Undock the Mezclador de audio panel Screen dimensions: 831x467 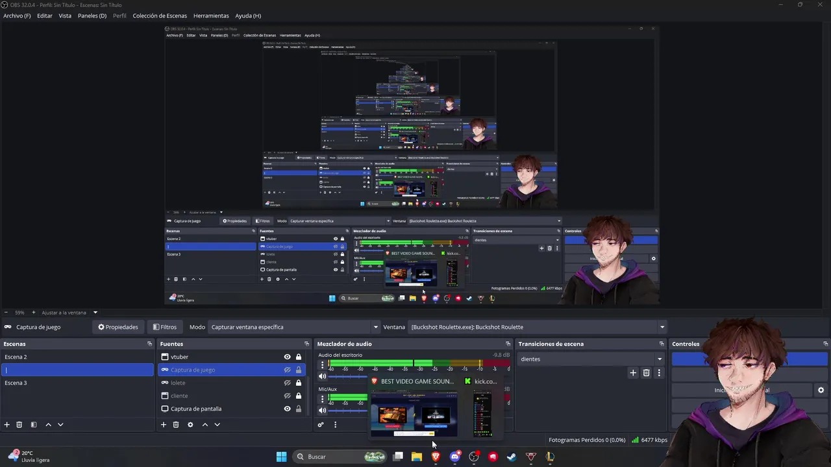tap(508, 344)
